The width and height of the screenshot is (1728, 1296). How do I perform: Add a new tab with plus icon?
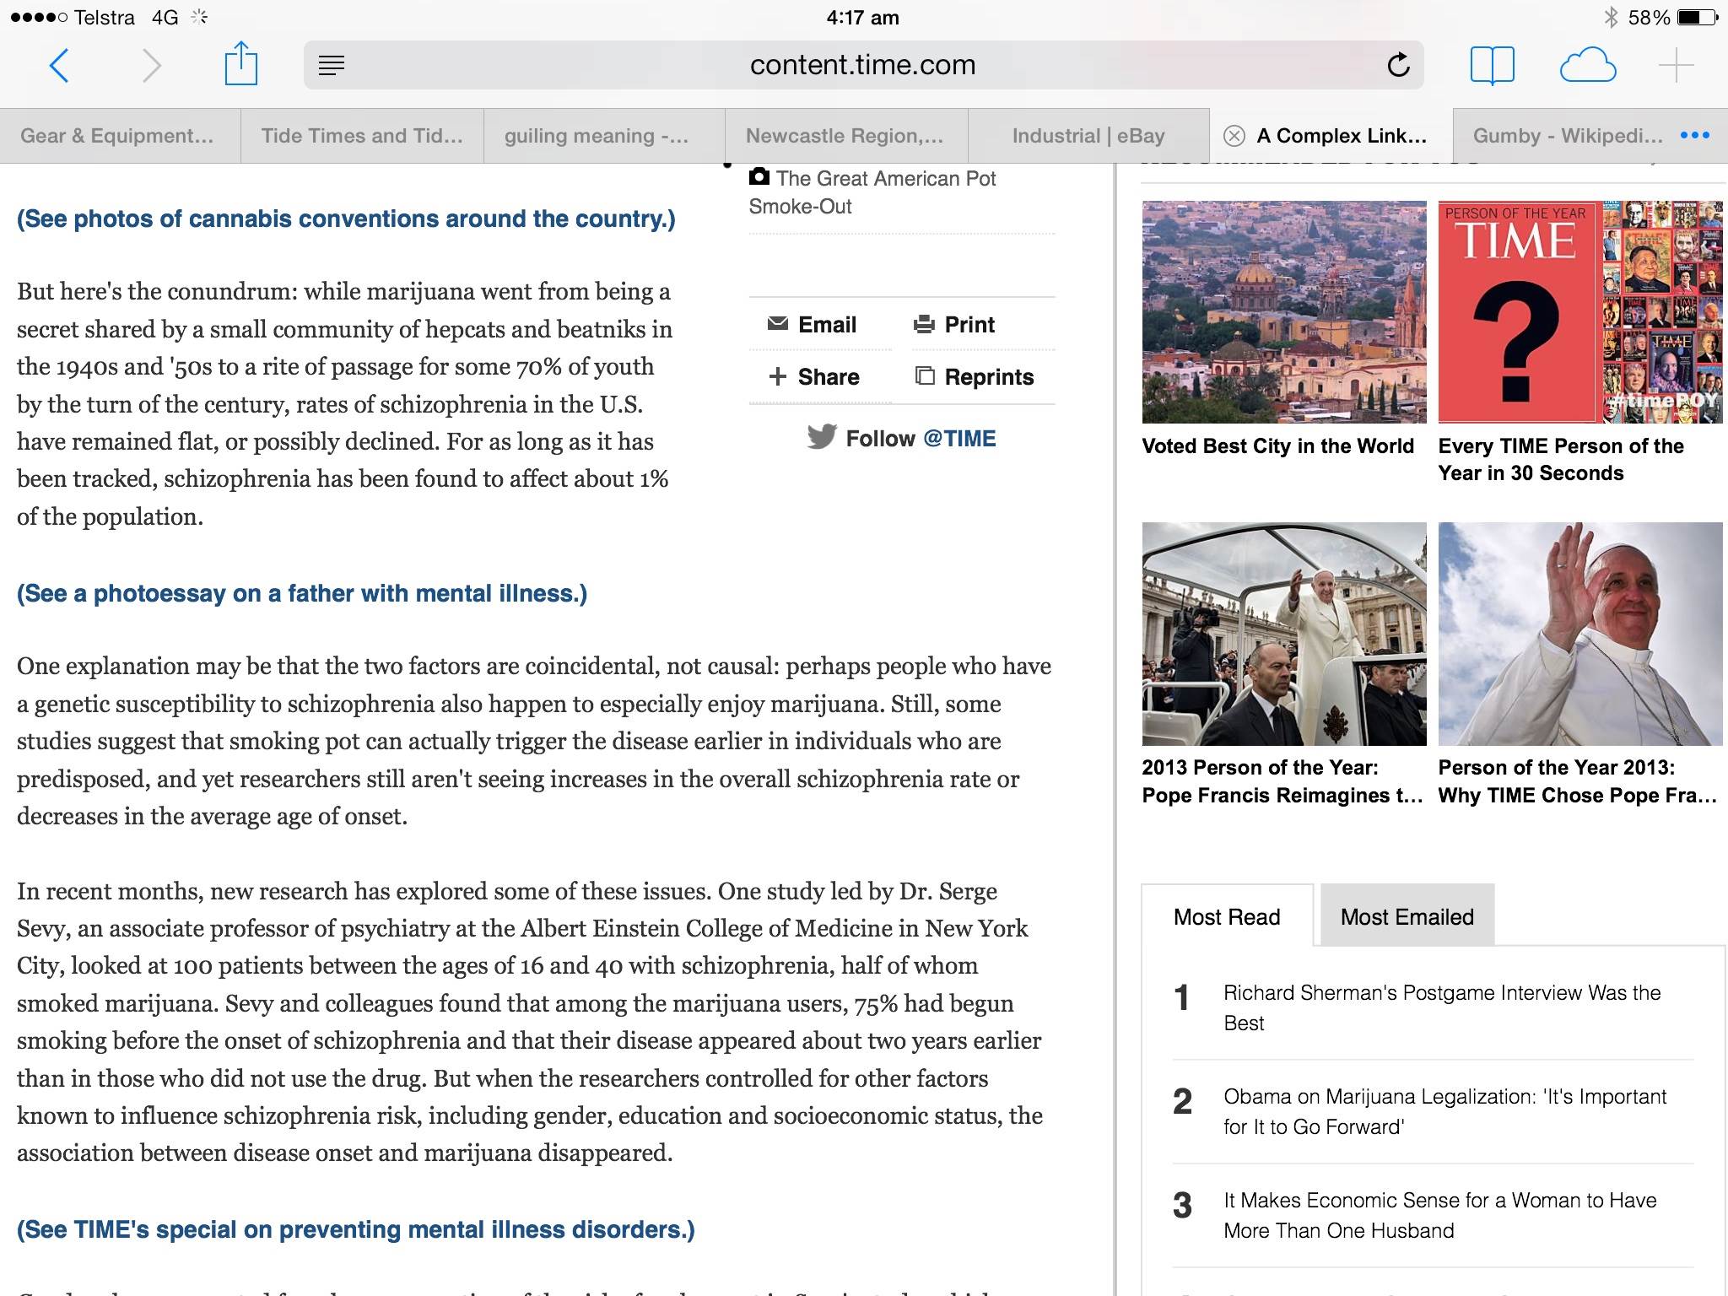coord(1676,65)
